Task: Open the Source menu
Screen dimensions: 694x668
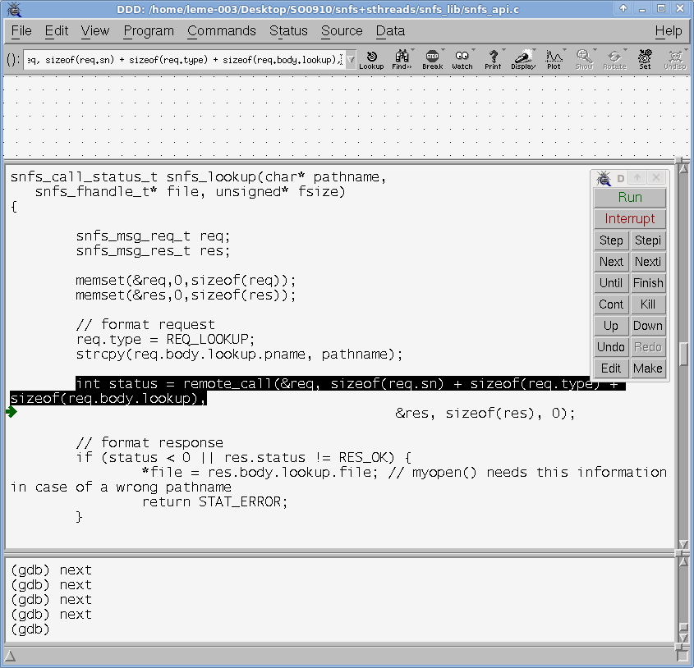Action: 342,31
